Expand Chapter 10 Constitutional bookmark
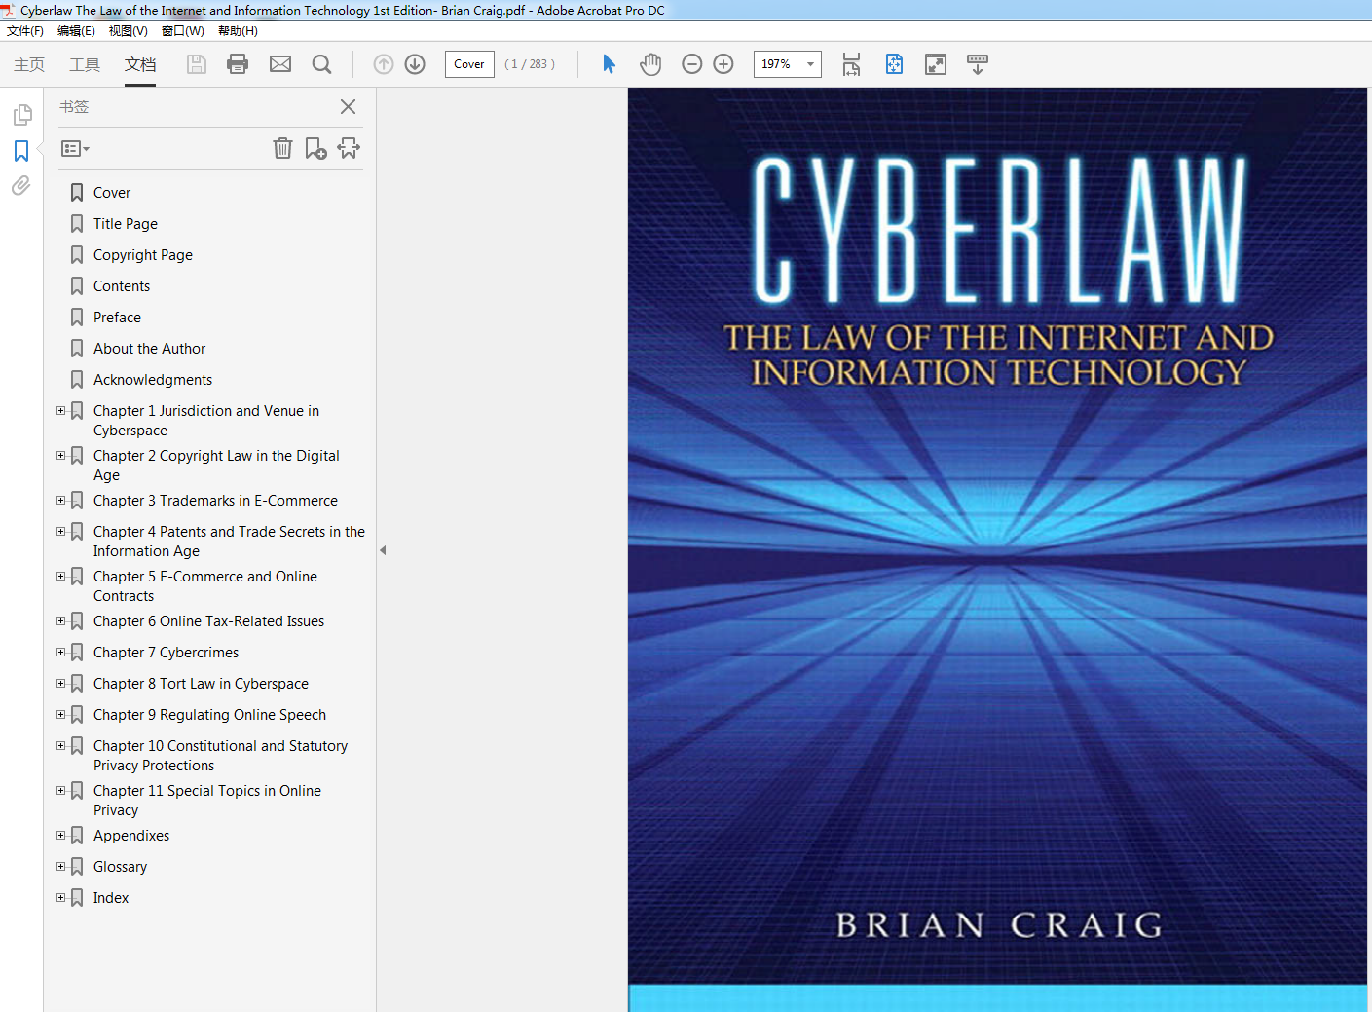 (x=61, y=746)
